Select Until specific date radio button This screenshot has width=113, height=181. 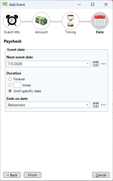pos(10,91)
